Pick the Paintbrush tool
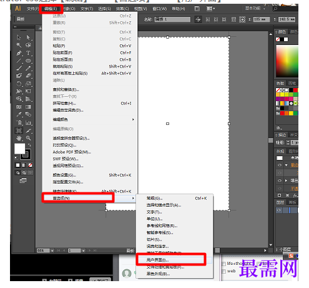Image resolution: width=309 pixels, height=288 pixels. click(x=19, y=68)
